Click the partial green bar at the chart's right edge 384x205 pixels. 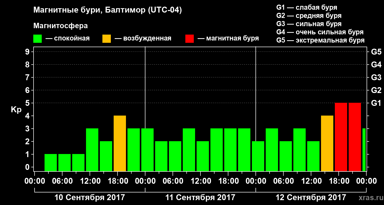click(x=364, y=150)
